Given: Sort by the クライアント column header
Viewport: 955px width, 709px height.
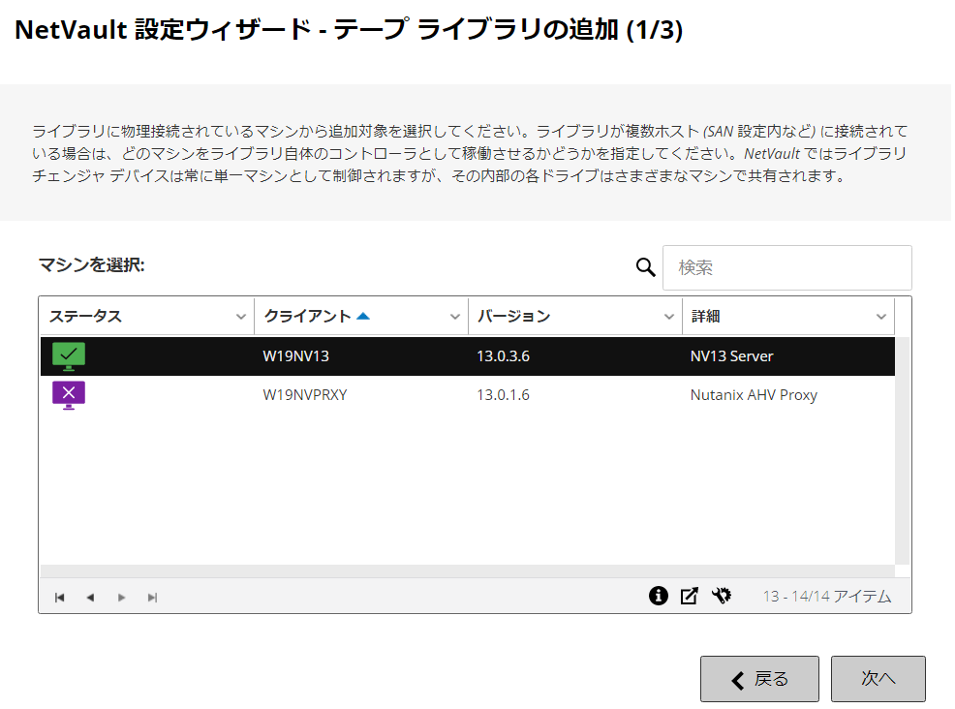Looking at the screenshot, I should (x=307, y=317).
